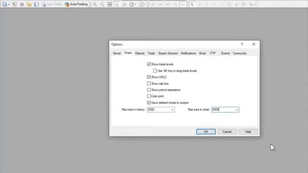Select the highlighted H1 timeframe button

[182, 4]
